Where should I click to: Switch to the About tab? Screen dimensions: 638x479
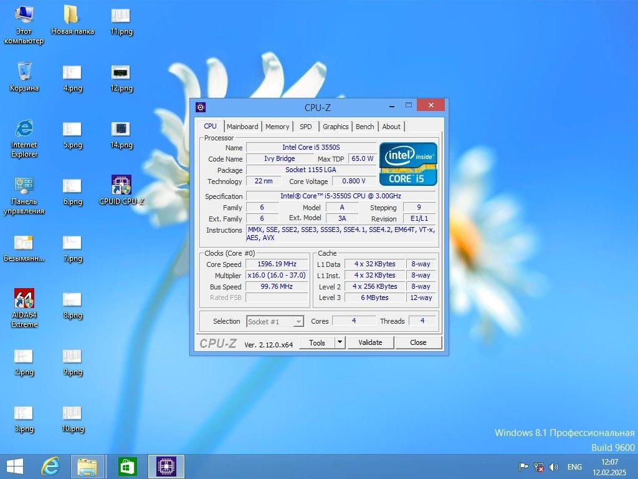[391, 127]
